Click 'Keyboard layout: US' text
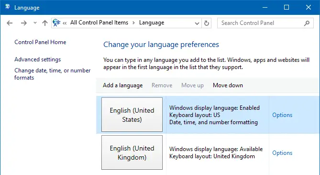Viewport: 320px width, 175px height. coord(195,115)
